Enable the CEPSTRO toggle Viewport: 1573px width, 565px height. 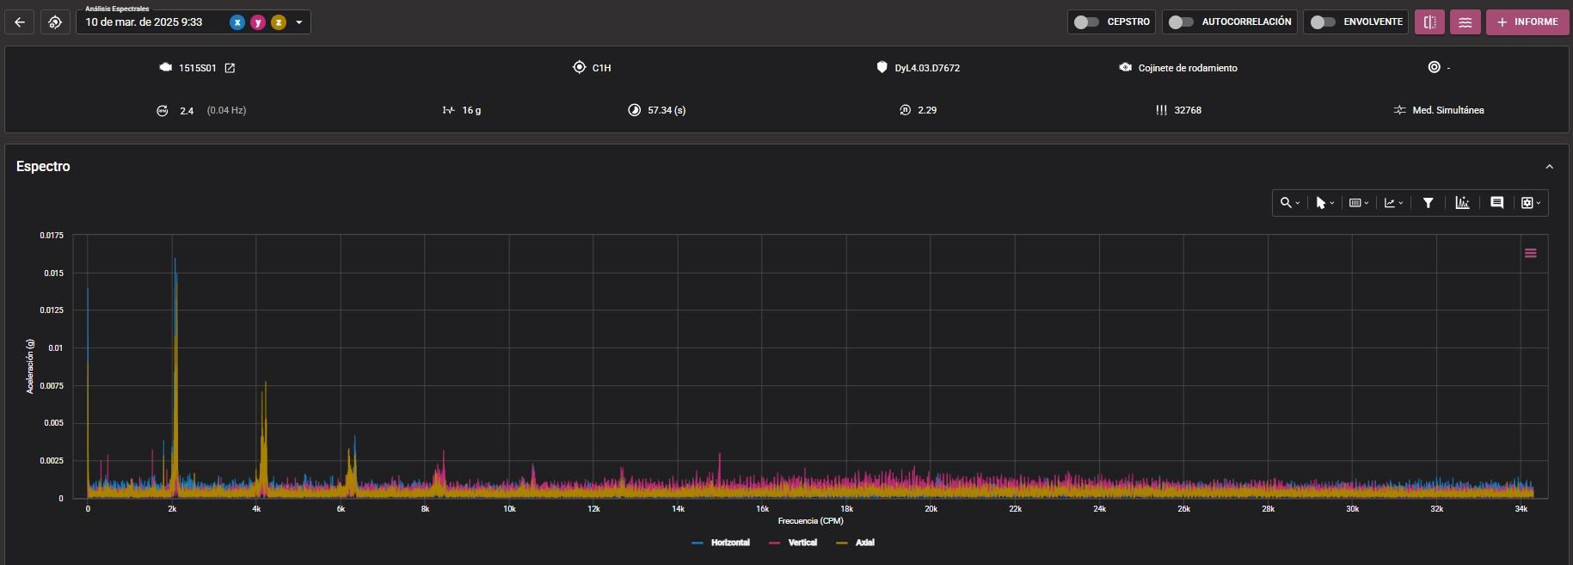(x=1086, y=22)
